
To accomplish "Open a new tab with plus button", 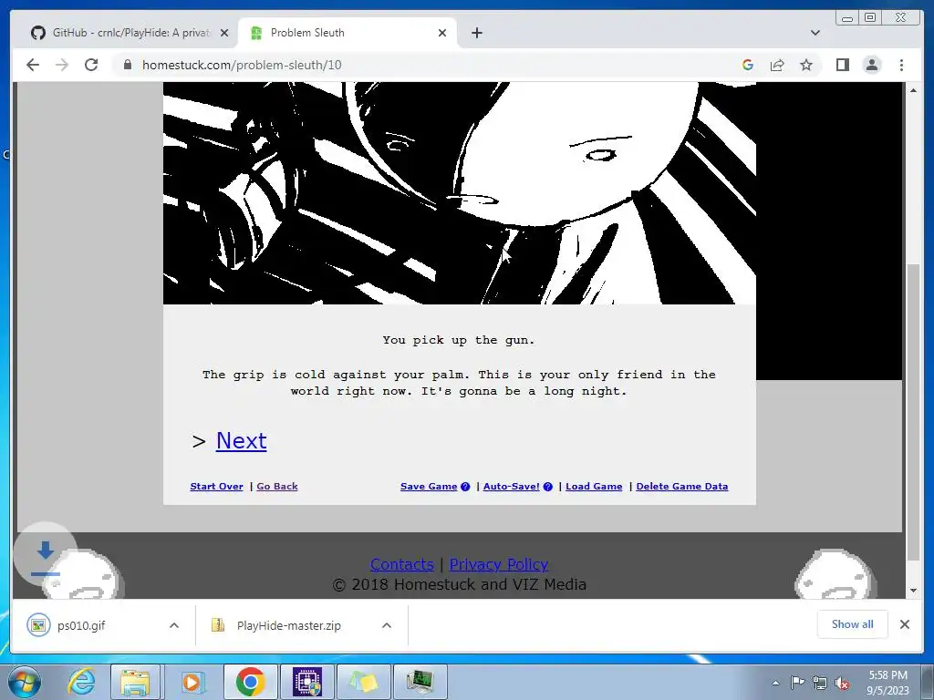I will click(476, 33).
